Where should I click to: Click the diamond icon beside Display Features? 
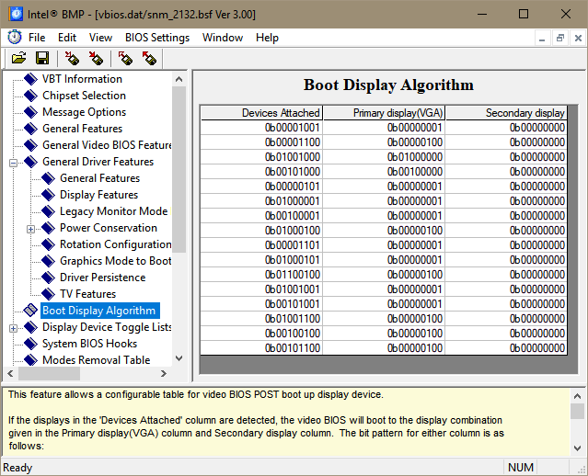tap(49, 195)
